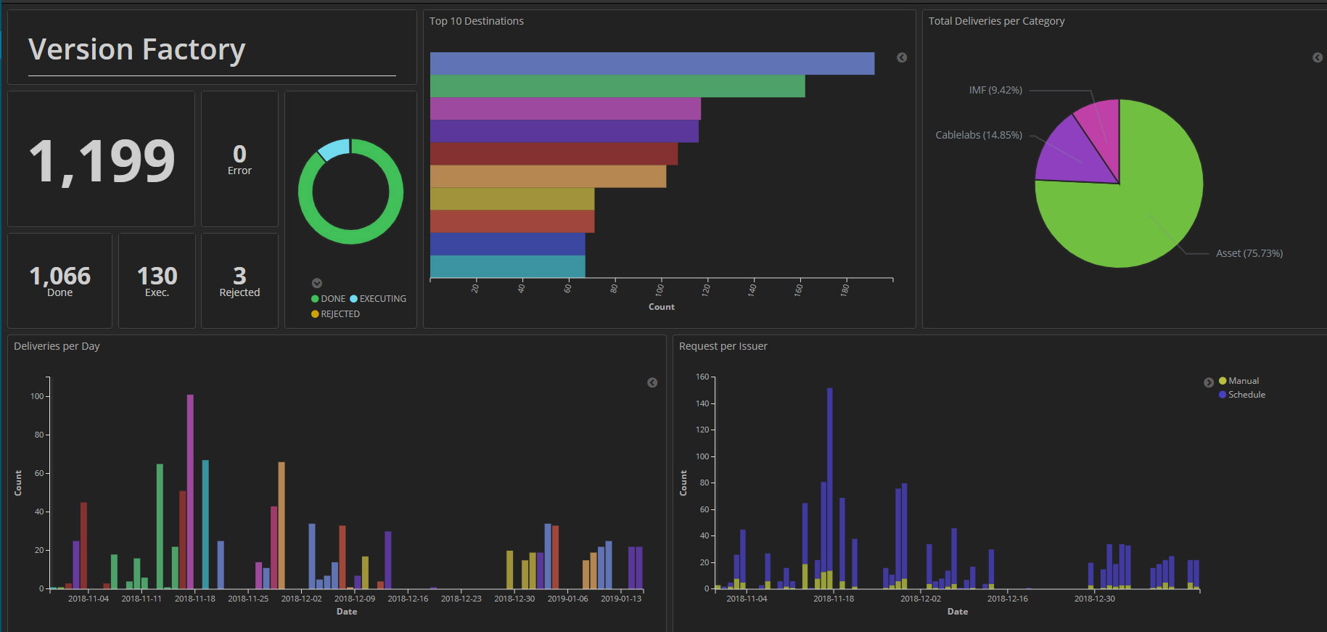
Task: Select the Schedule series in legend
Action: click(1246, 395)
